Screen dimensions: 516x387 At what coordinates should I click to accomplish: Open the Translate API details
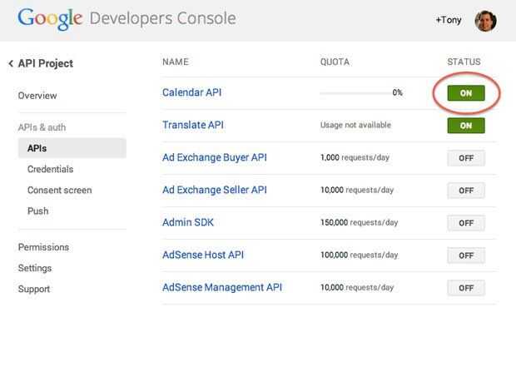[x=192, y=125]
